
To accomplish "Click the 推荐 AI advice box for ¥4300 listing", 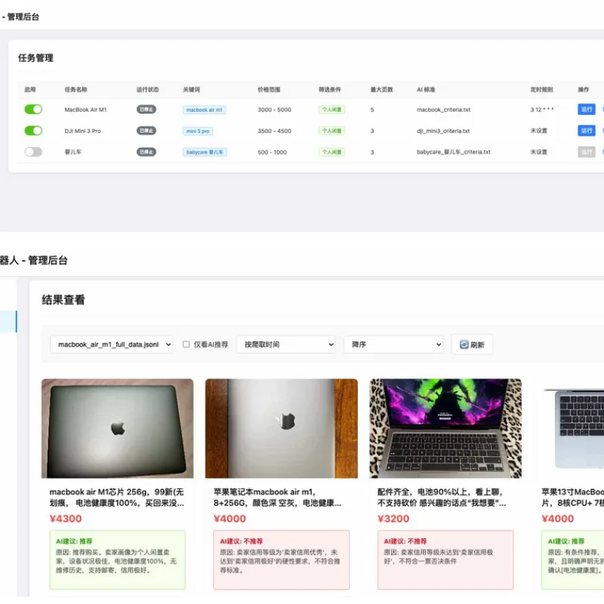I will (118, 559).
